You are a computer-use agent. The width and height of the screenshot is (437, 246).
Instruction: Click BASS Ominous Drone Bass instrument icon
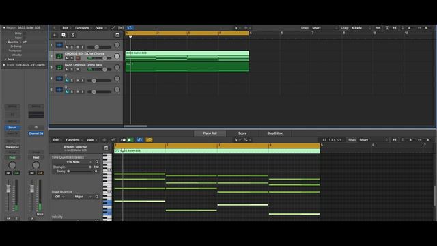59,67
